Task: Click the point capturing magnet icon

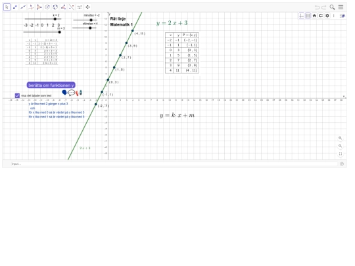Action: click(321, 16)
